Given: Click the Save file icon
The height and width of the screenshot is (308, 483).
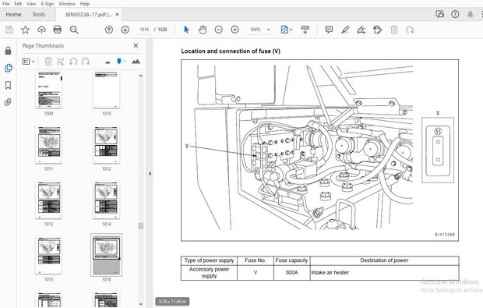Looking at the screenshot, I should (x=9, y=30).
